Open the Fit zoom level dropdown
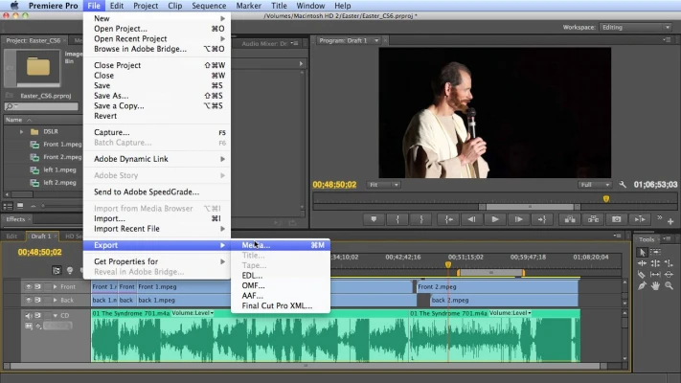This screenshot has width=681, height=383. click(383, 185)
